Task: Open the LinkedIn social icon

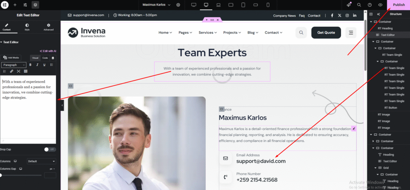Action: [355, 16]
